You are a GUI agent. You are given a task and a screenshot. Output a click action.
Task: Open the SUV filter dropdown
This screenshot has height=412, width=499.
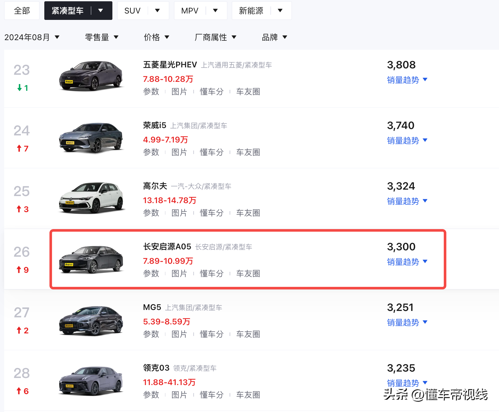pos(157,10)
